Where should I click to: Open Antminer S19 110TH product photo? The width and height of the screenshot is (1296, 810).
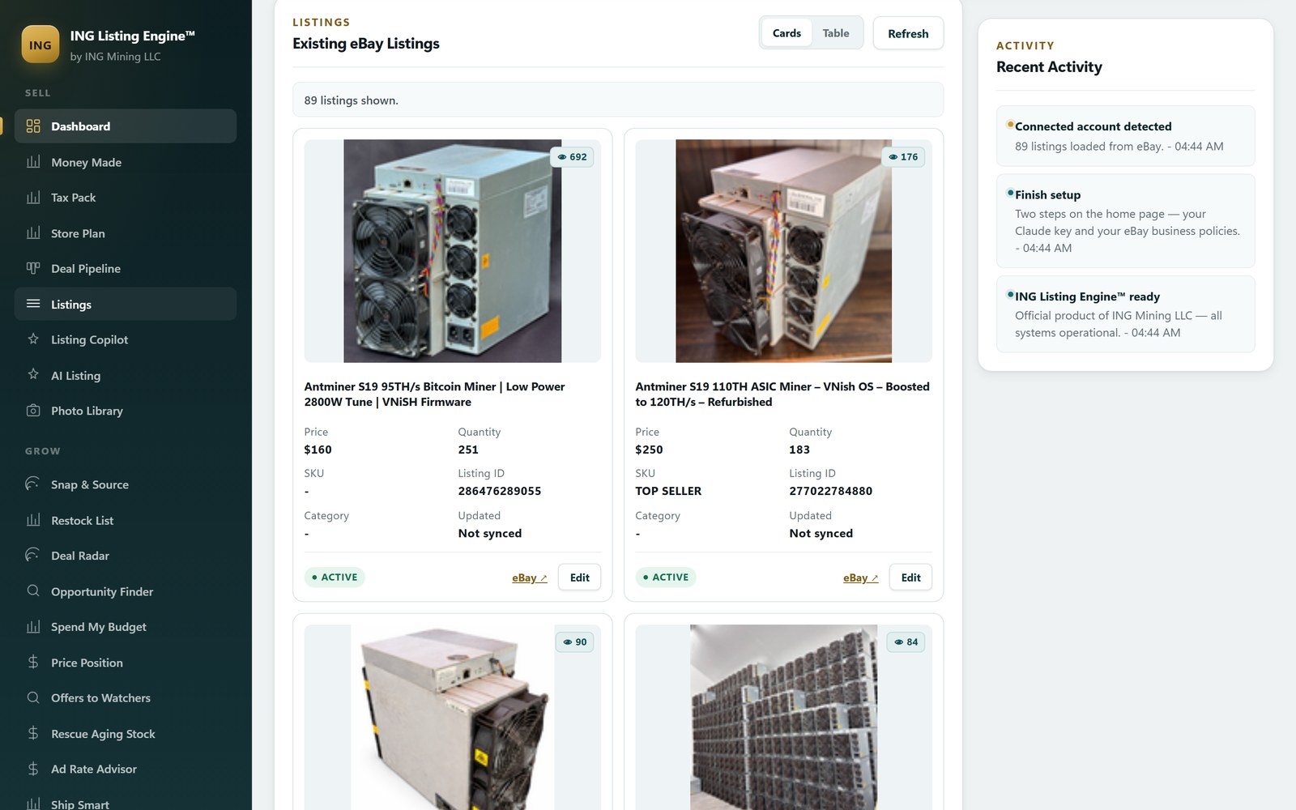point(784,251)
